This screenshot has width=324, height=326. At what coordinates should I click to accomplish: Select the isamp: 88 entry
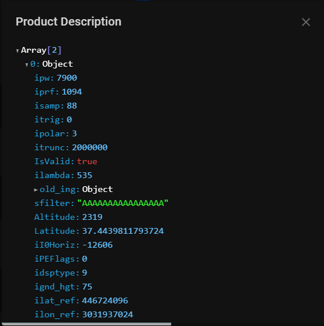coord(56,106)
